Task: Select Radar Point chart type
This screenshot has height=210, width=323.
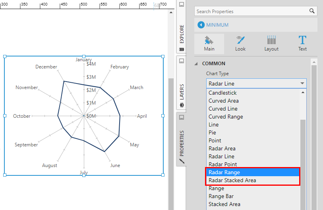Action: point(253,164)
